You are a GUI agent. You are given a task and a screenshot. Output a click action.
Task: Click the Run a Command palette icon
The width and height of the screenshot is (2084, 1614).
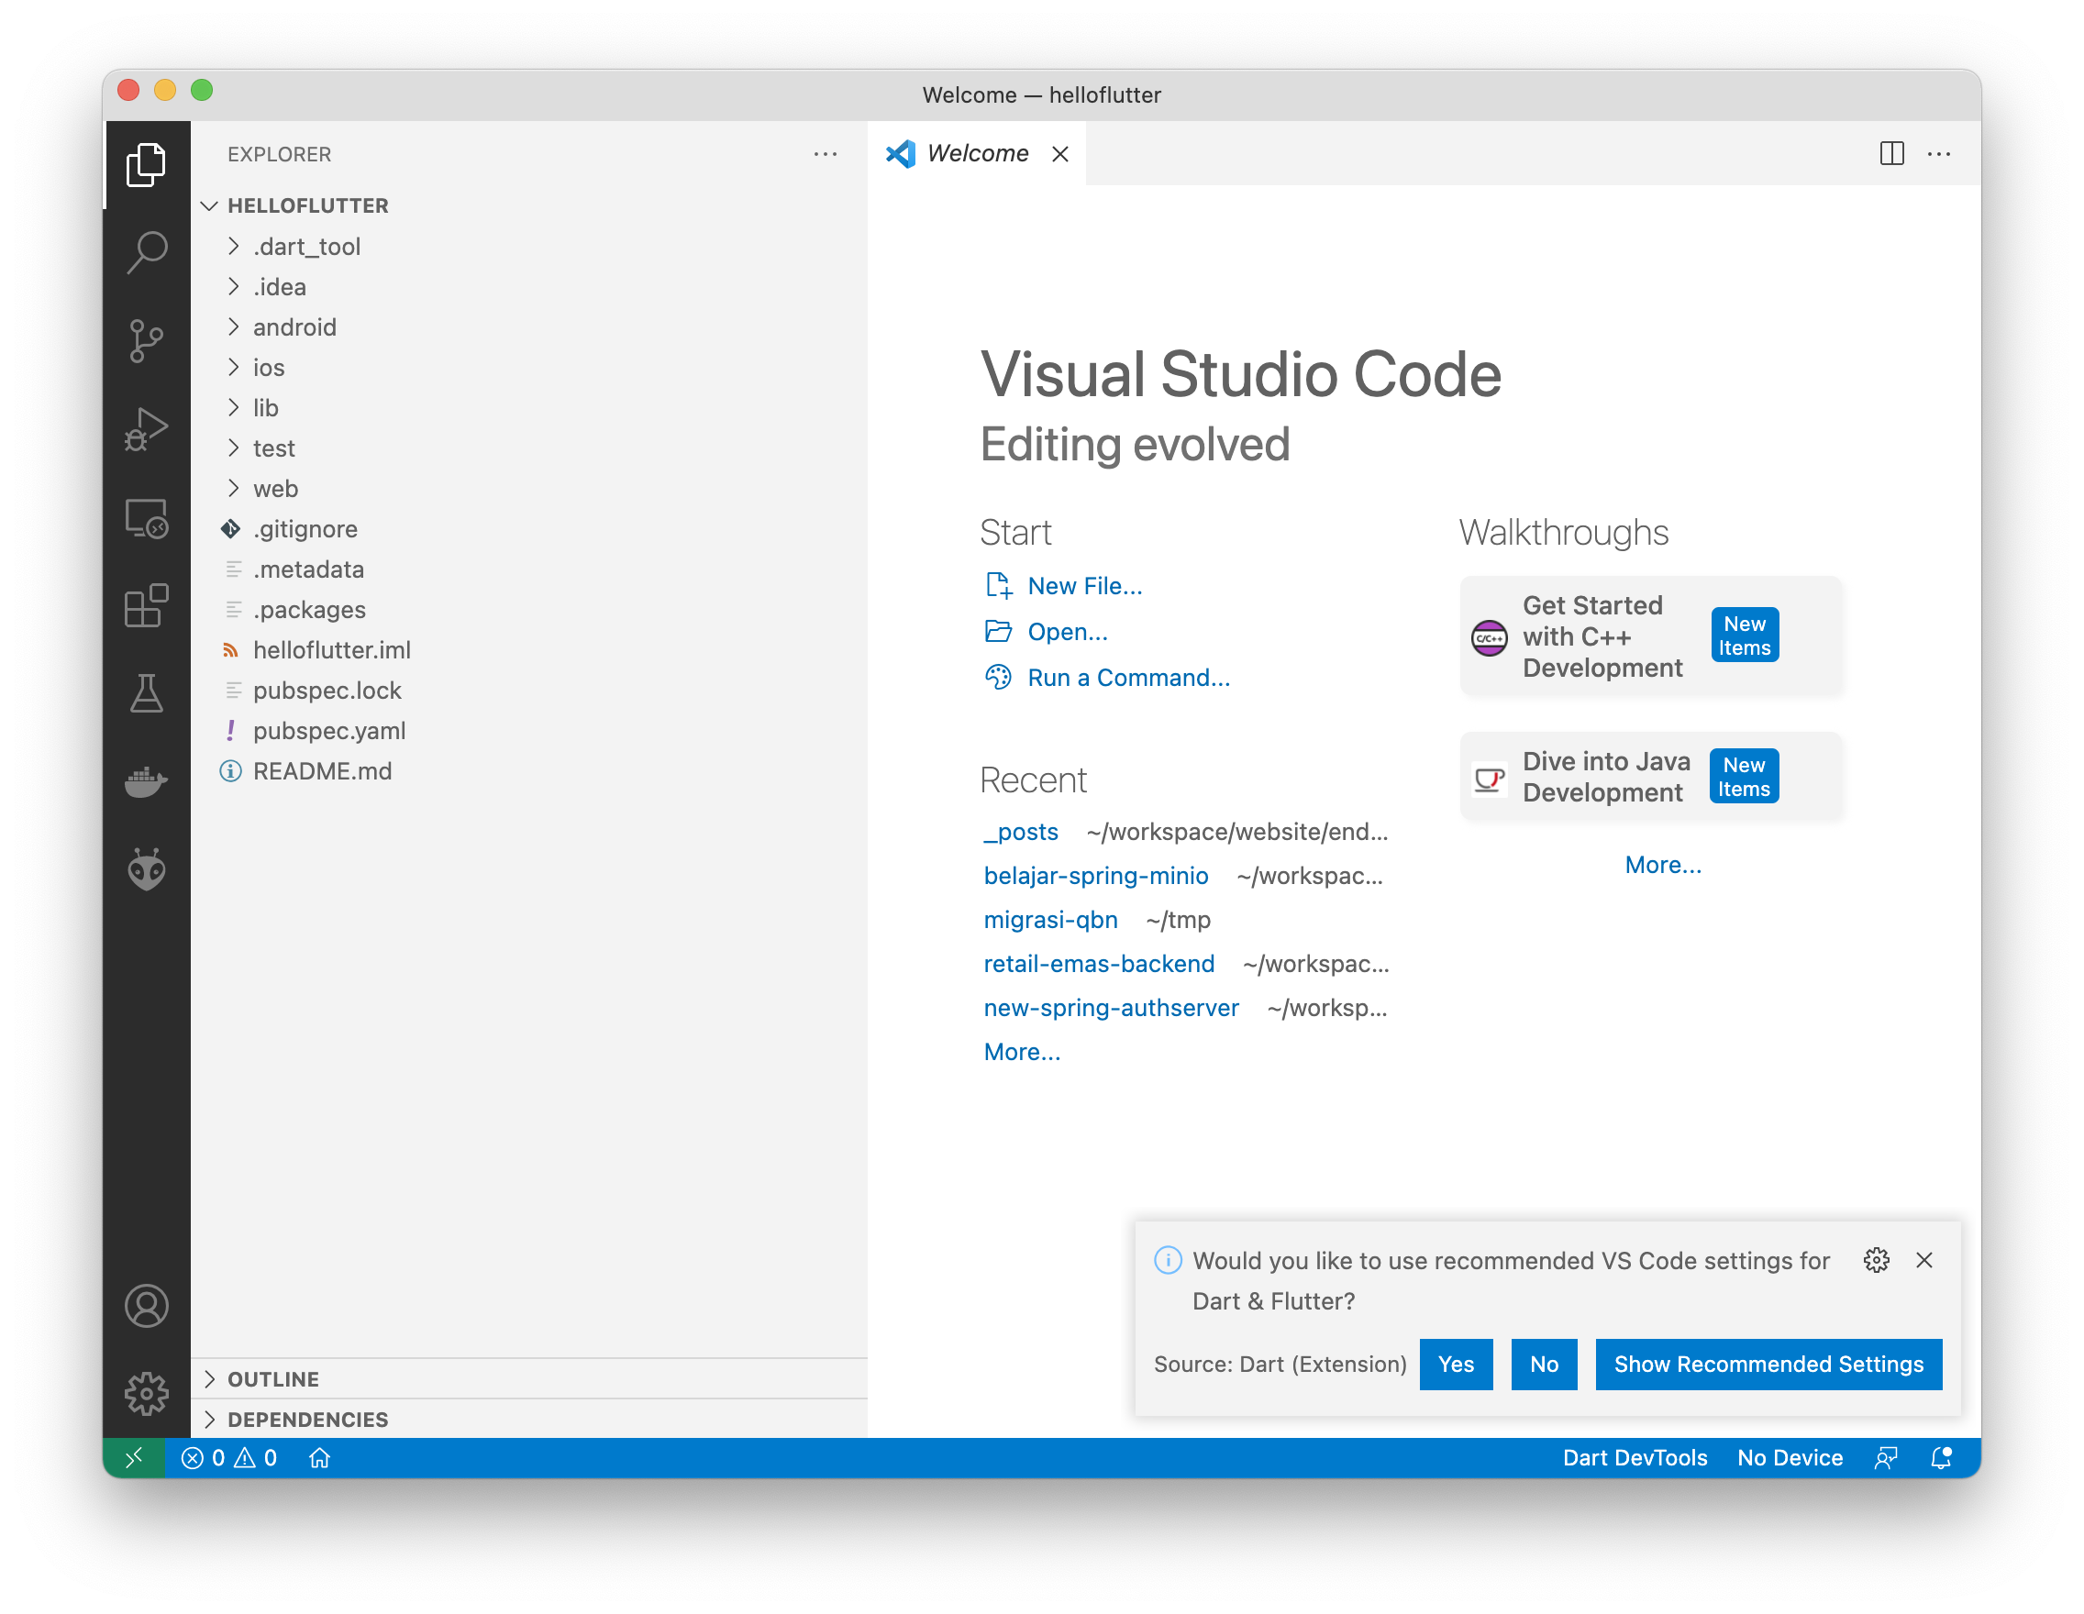998,676
